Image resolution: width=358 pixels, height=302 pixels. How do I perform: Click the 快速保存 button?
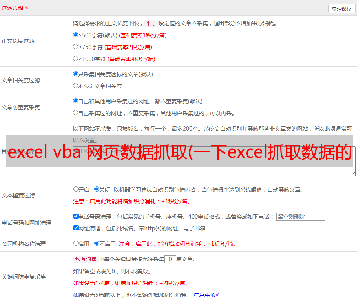point(342,9)
